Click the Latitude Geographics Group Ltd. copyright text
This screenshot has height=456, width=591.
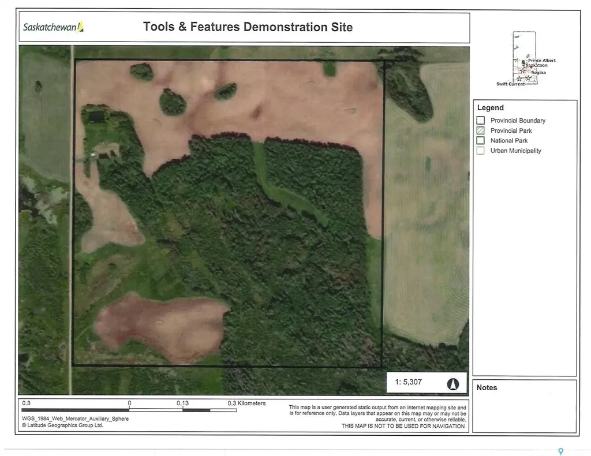pos(62,425)
